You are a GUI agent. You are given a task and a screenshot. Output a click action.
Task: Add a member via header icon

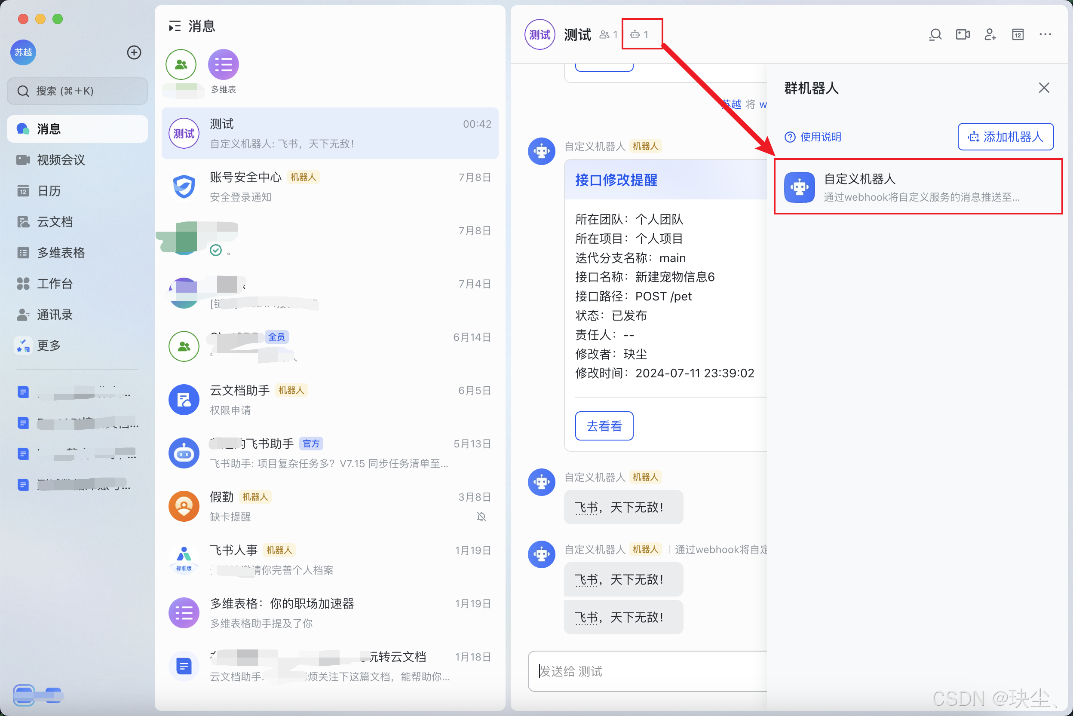click(990, 35)
